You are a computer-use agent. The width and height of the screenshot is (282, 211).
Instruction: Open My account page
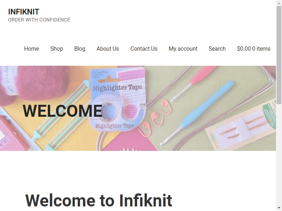coord(183,49)
